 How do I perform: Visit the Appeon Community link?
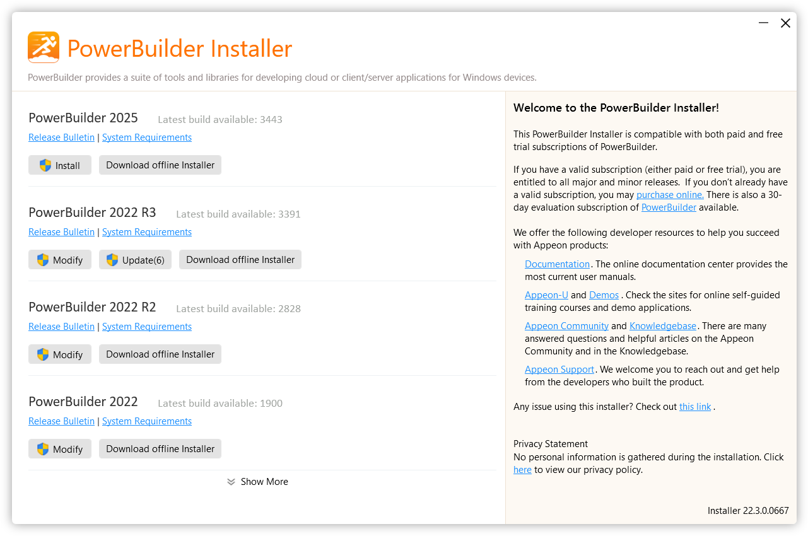tap(566, 326)
